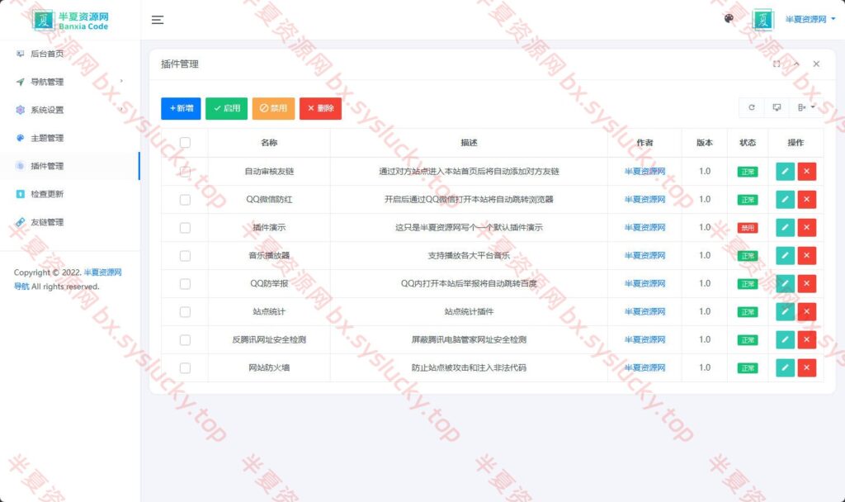Toggle the panel fullscreen icon
This screenshot has height=502, width=845.
[777, 64]
